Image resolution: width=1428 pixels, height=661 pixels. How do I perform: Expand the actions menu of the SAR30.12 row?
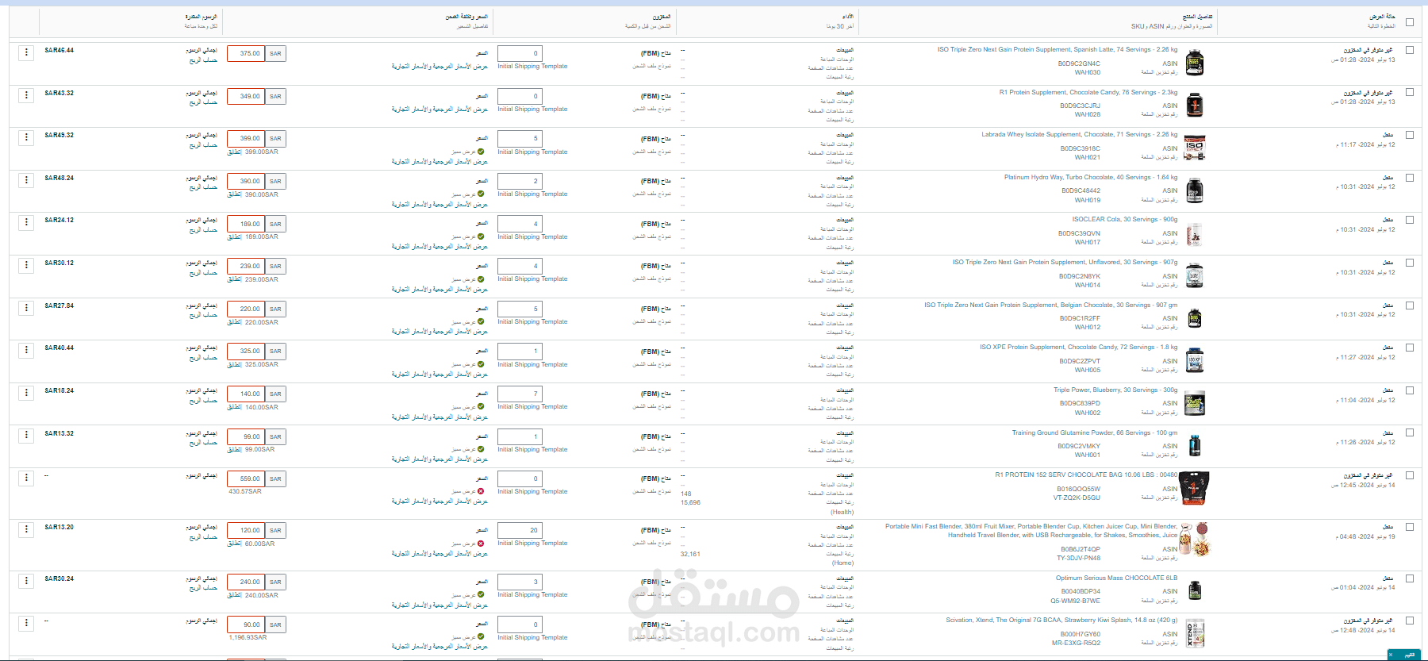[26, 265]
